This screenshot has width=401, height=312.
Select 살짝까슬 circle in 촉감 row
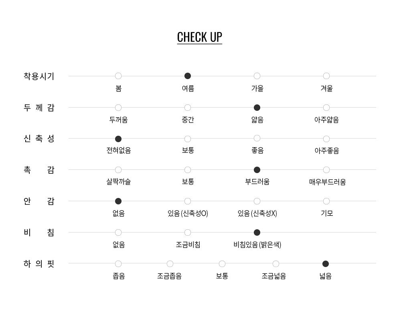[118, 170]
